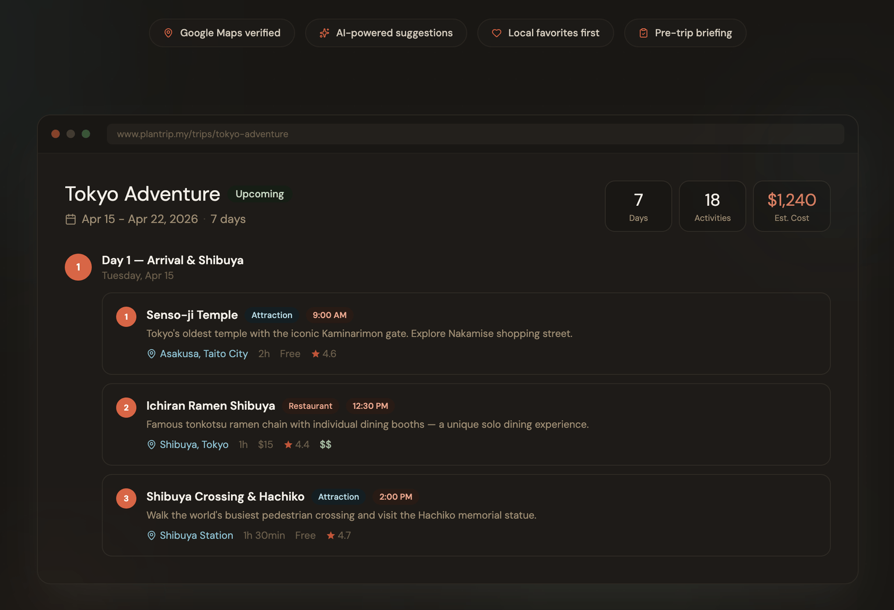
Task: Click the heart icon in Local favorites first
Action: click(x=496, y=33)
